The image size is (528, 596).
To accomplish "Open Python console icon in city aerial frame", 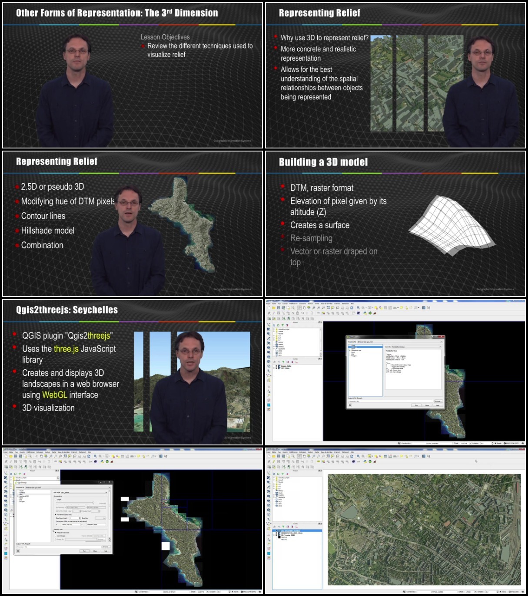I will tap(365, 461).
